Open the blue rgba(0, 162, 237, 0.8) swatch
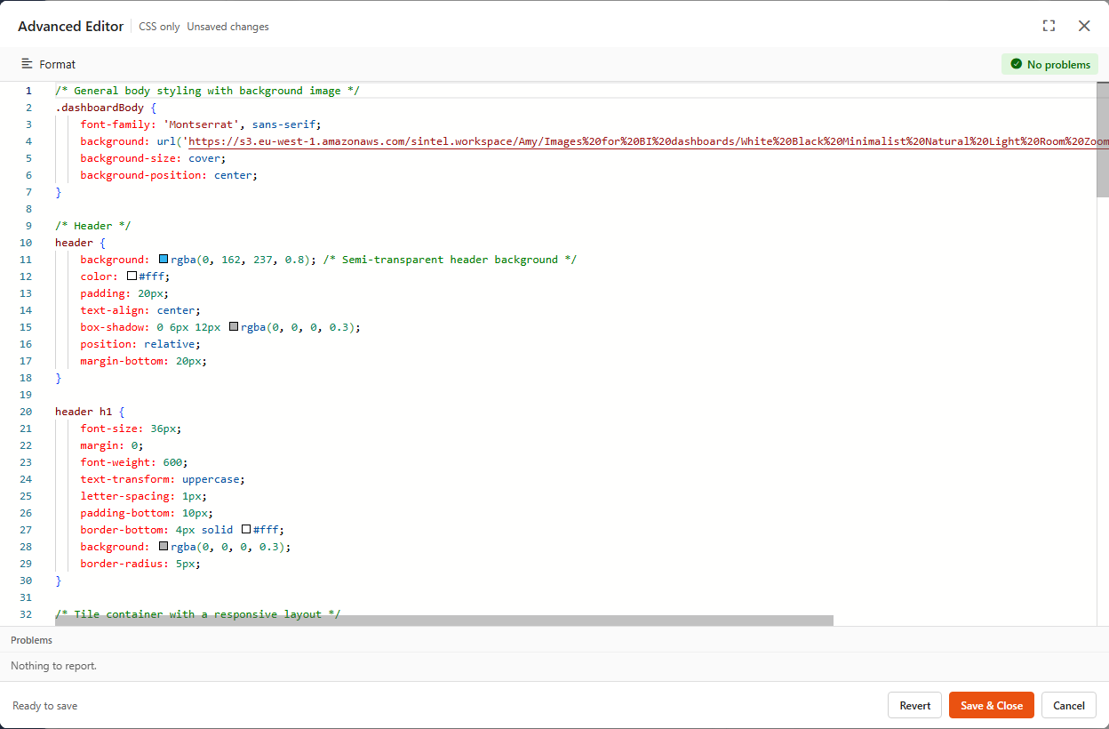Screen dimensions: 1109x729 (164, 260)
